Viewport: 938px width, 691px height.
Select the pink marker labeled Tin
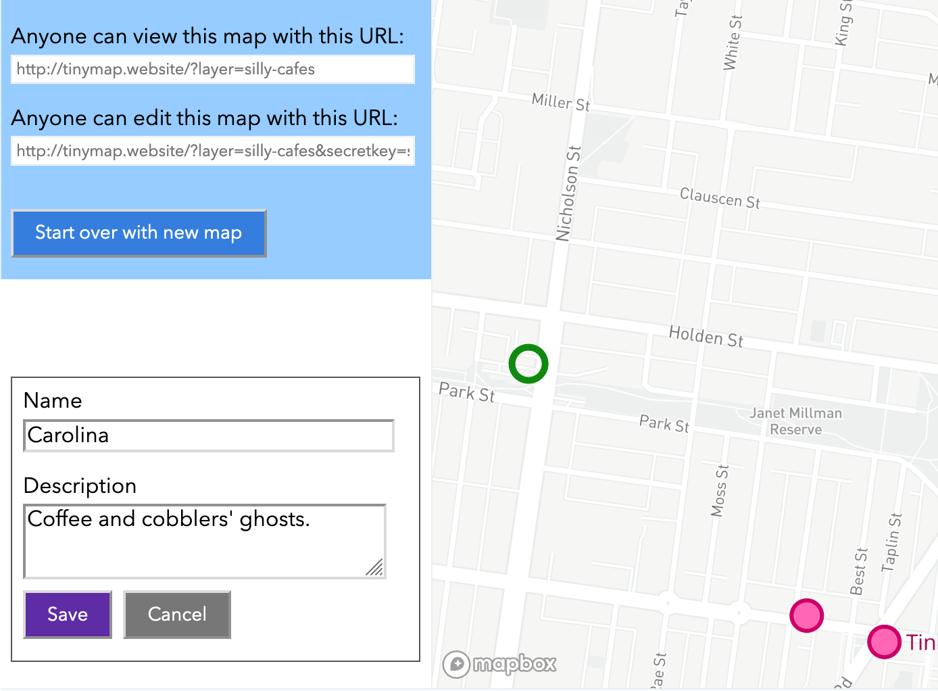coord(884,642)
